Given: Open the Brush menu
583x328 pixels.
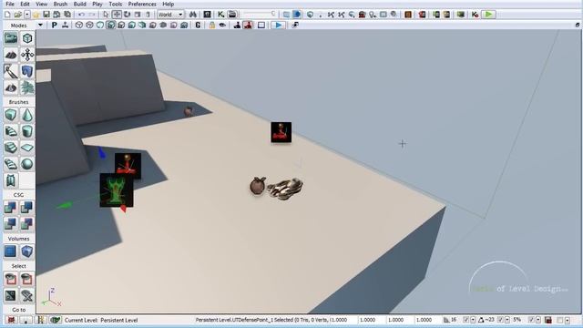Looking at the screenshot, I should tap(60, 4).
